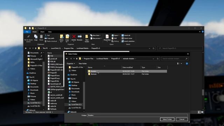
Task: Click the Paste icon in the ribbon
Action: [41, 37]
